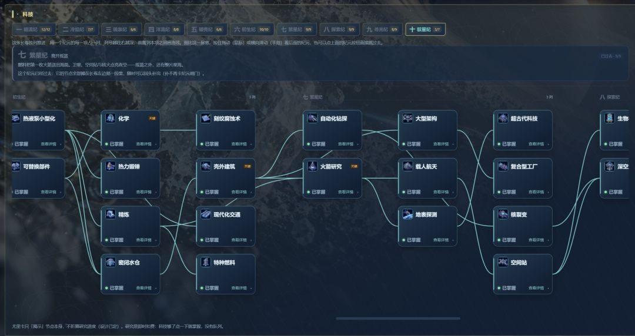635x336 pixels.
Task: Click the 火箭研究 rocket icon
Action: [x=312, y=166]
